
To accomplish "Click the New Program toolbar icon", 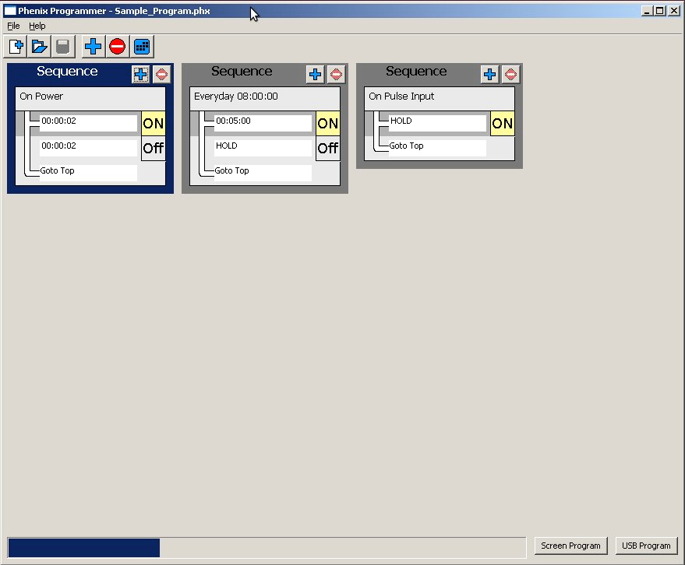I will [x=16, y=47].
